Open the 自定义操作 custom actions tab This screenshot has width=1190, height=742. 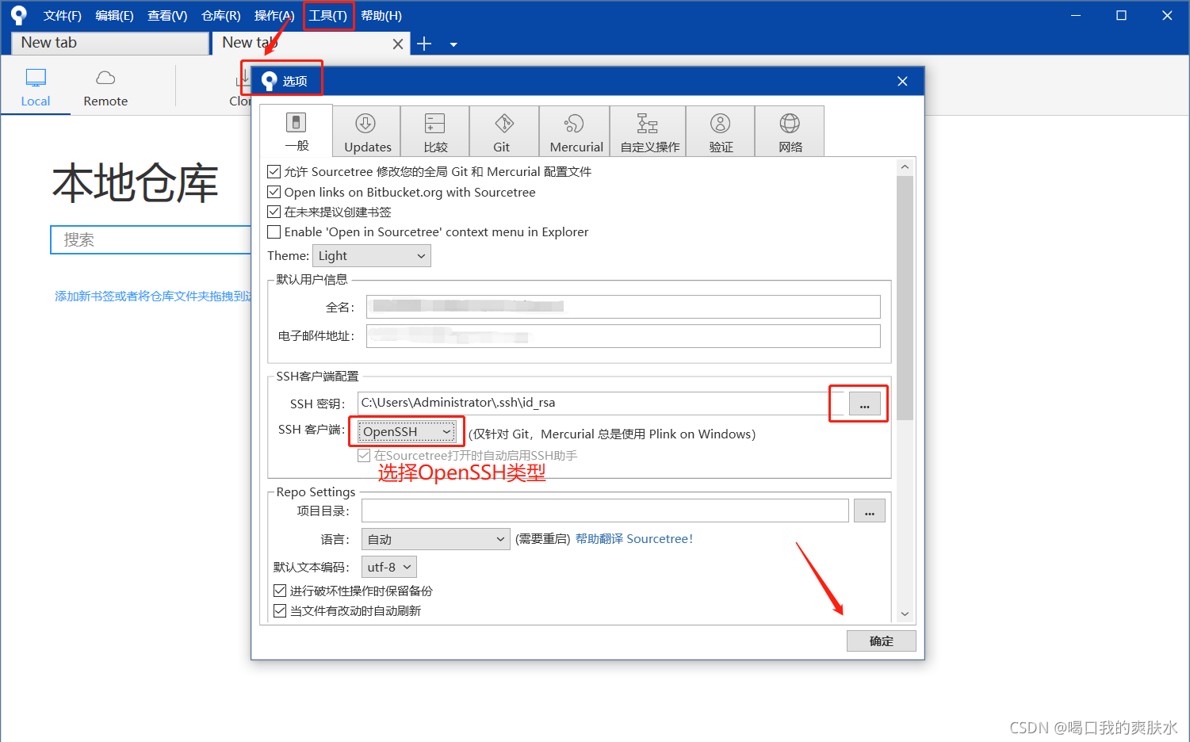coord(649,132)
